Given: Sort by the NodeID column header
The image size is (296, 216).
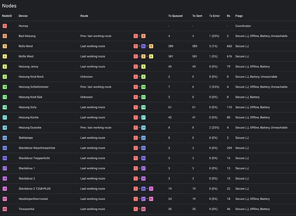Looking at the screenshot, I should pos(7,16).
